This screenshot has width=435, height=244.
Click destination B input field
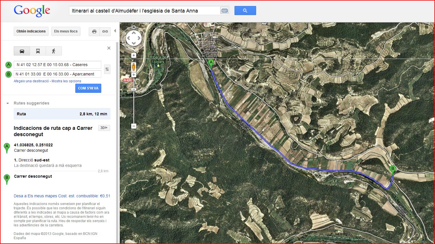click(x=58, y=74)
